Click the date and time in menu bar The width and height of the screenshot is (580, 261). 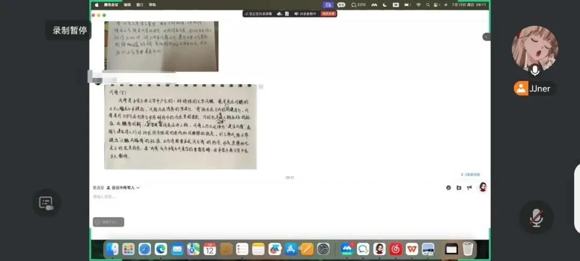click(469, 5)
